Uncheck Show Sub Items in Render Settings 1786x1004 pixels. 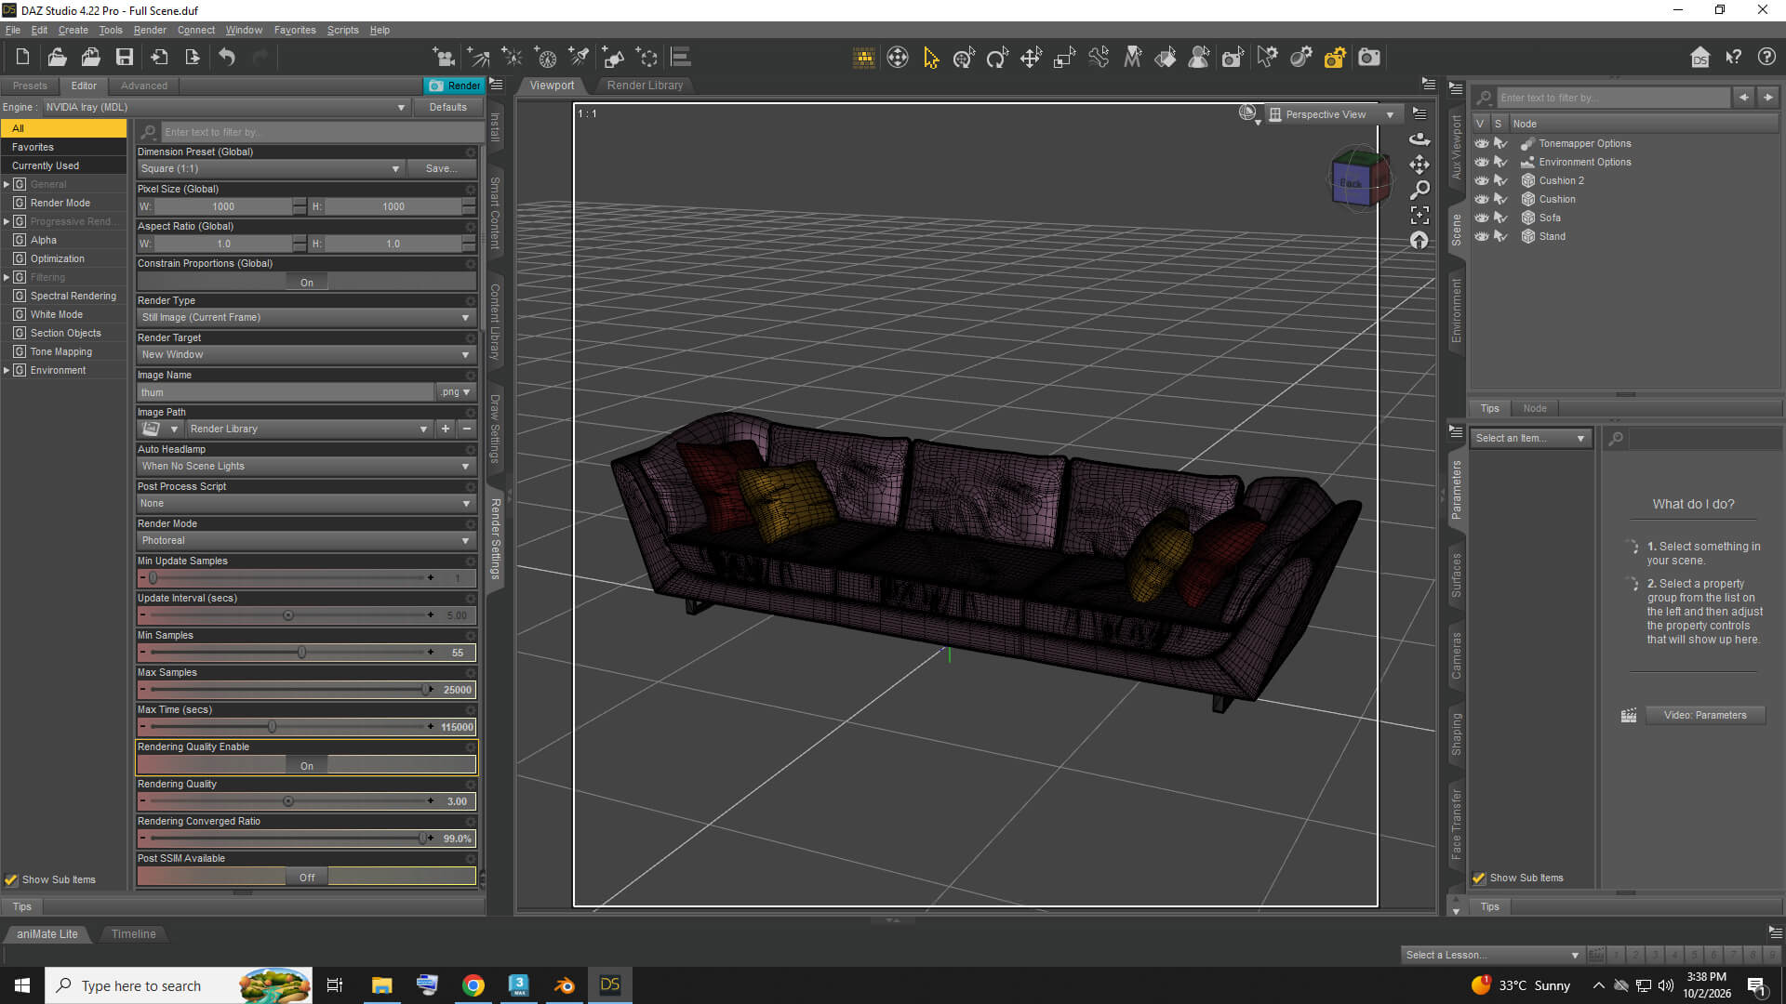[11, 879]
